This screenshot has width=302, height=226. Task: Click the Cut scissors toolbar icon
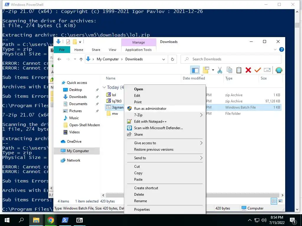[x=220, y=70]
